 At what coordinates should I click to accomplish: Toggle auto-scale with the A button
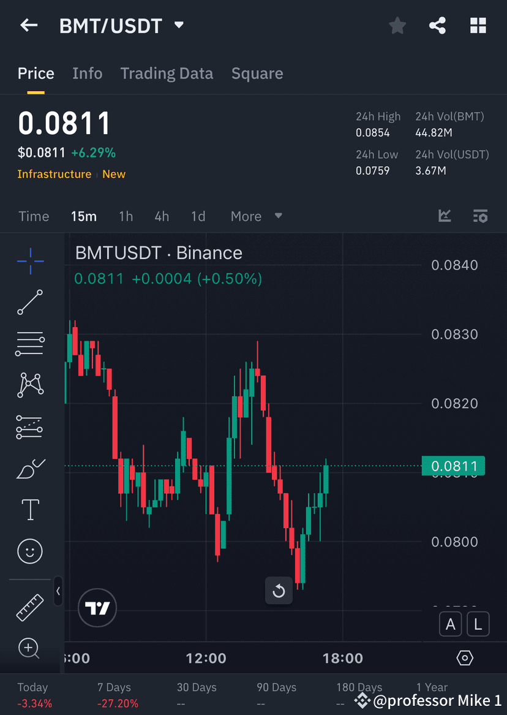(x=451, y=624)
